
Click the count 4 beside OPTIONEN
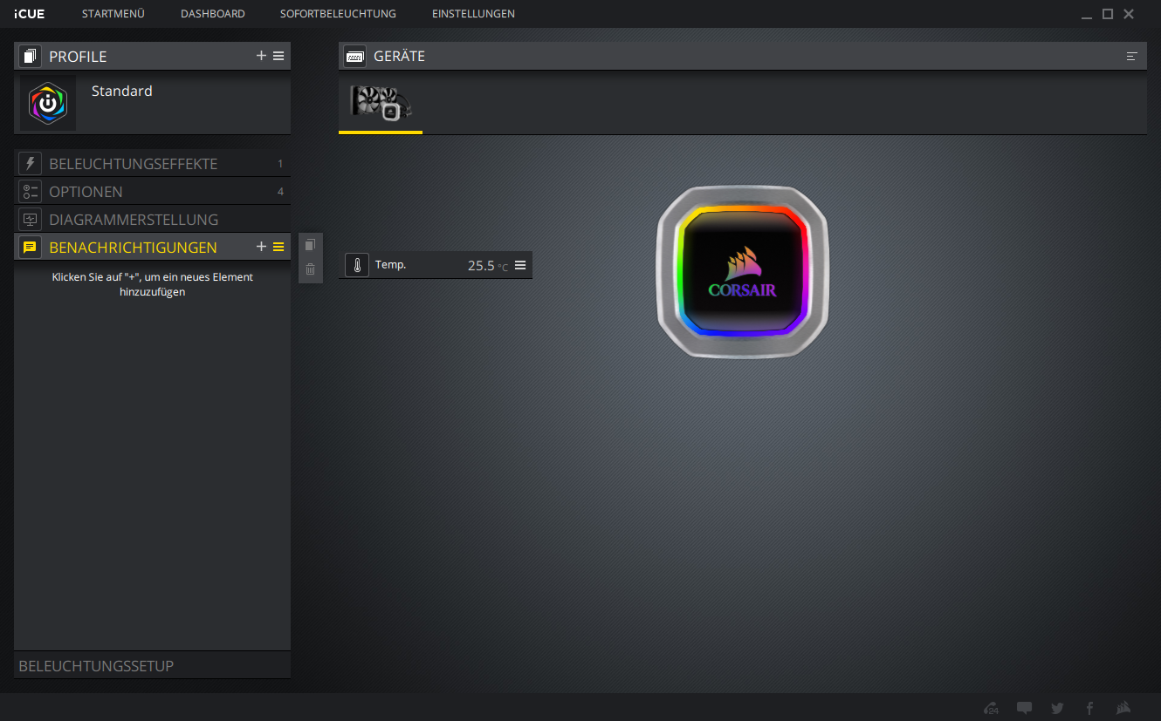pos(280,191)
